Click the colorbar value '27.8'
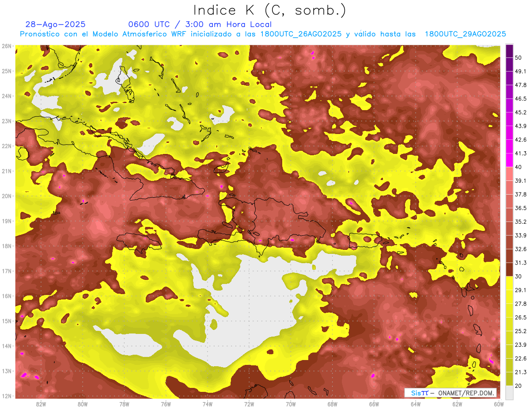530x410 pixels. [x=520, y=303]
